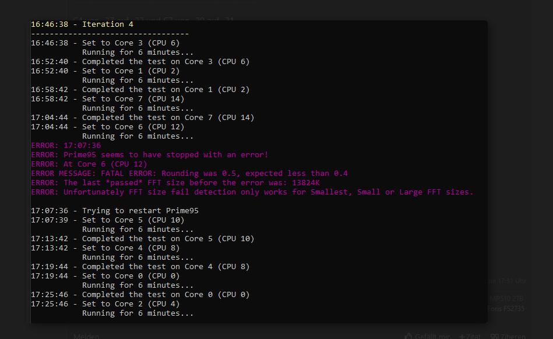Screen dimensions: 553x339
Task: Click the 'ERROR: At Core 6 (CPU 12)' line
Action: [x=89, y=164]
